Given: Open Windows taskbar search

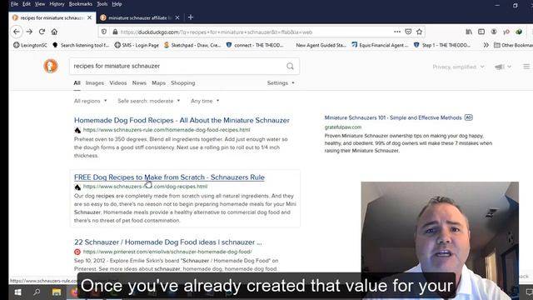Looking at the screenshot, I should pos(37,292).
